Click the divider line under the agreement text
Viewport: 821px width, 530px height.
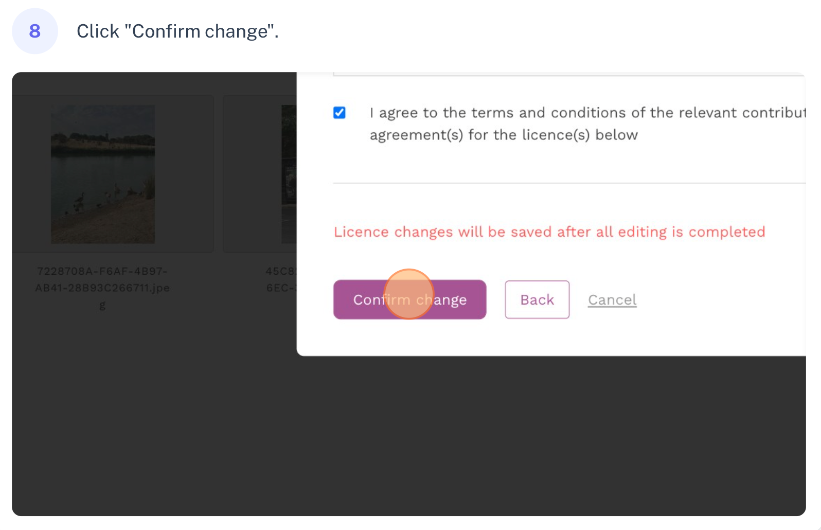click(569, 183)
